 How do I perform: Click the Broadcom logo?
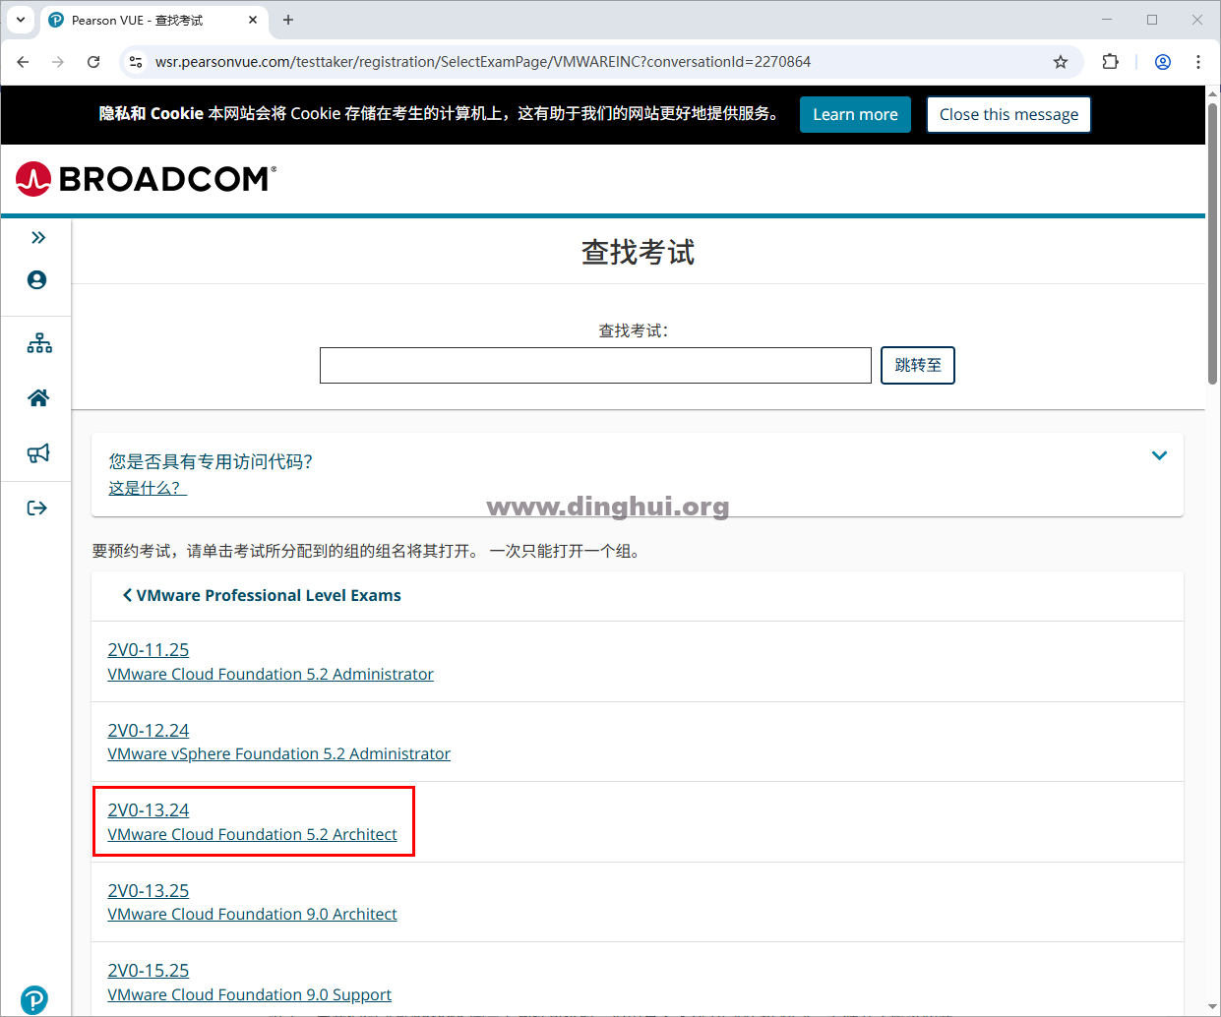click(x=146, y=179)
